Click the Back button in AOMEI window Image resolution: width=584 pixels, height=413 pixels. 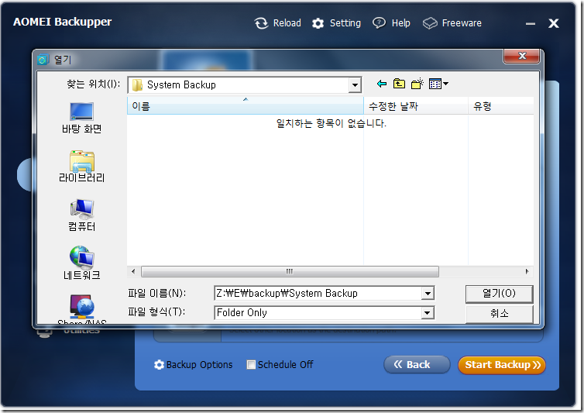417,364
